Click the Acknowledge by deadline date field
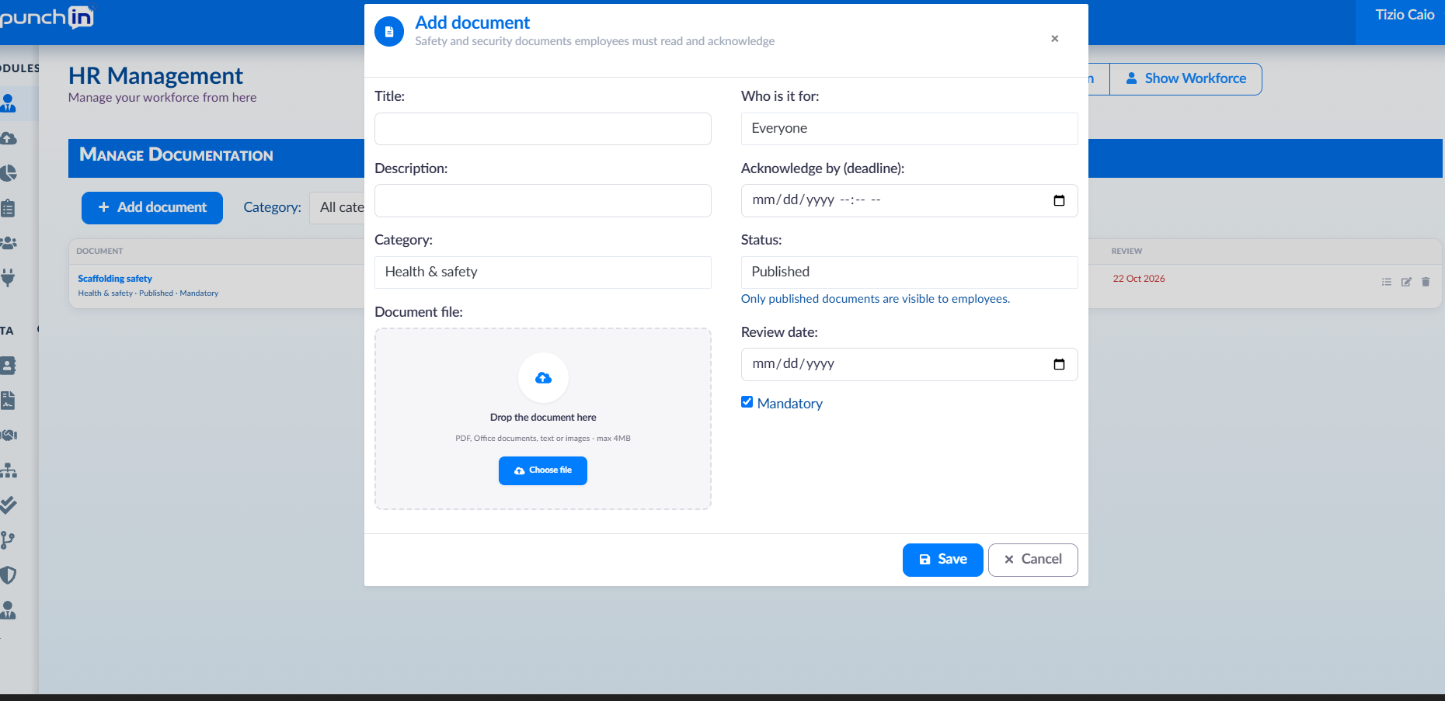Viewport: 1445px width, 701px height. point(909,200)
